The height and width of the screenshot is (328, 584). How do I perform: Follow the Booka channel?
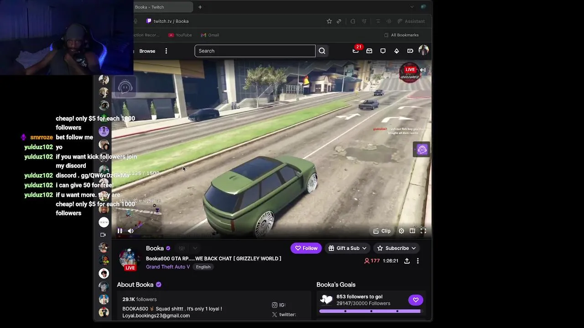(306, 248)
